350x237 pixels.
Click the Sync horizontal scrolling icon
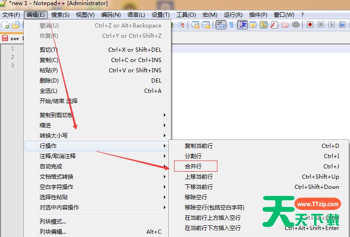click(x=206, y=25)
